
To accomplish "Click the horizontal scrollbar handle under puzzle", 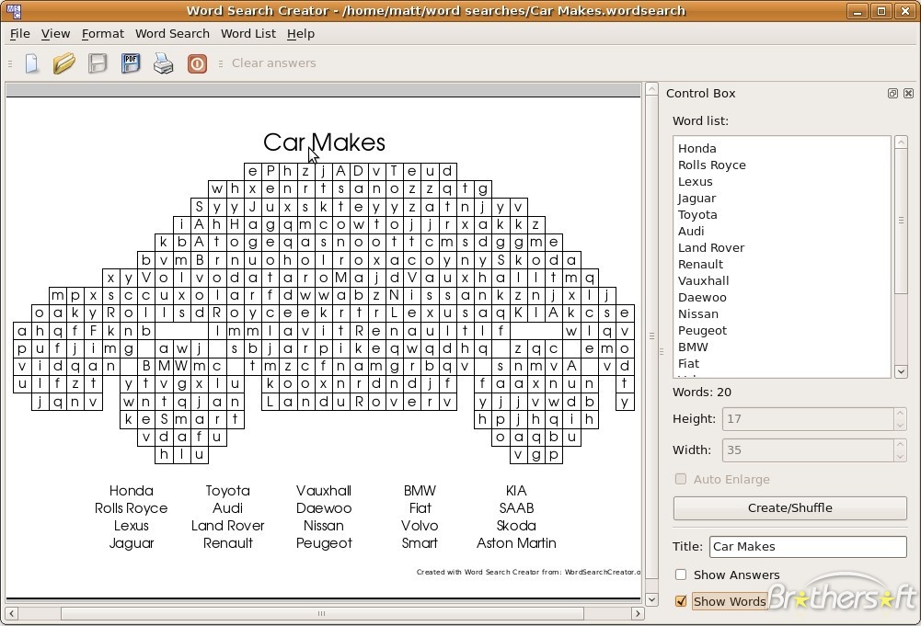I will tap(322, 613).
